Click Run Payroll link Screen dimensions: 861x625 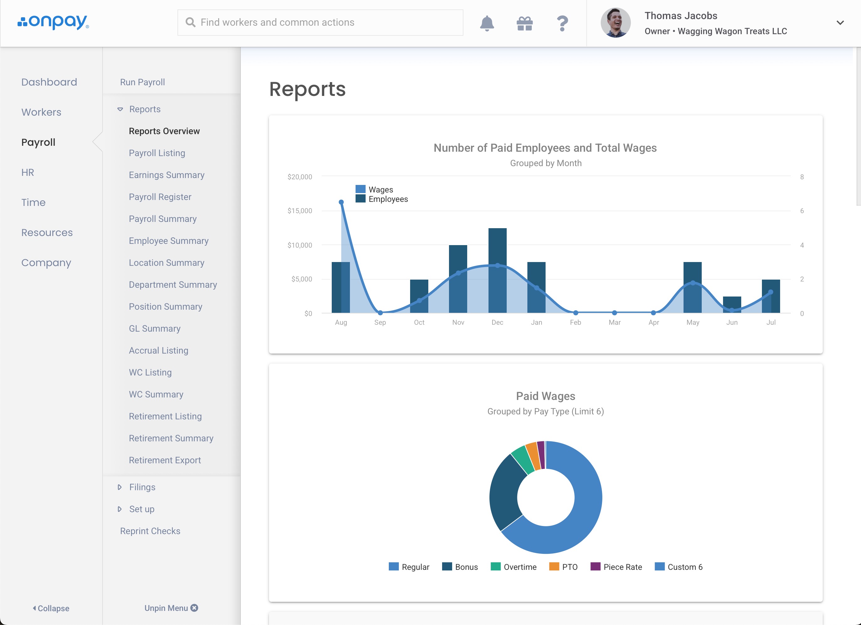[142, 82]
